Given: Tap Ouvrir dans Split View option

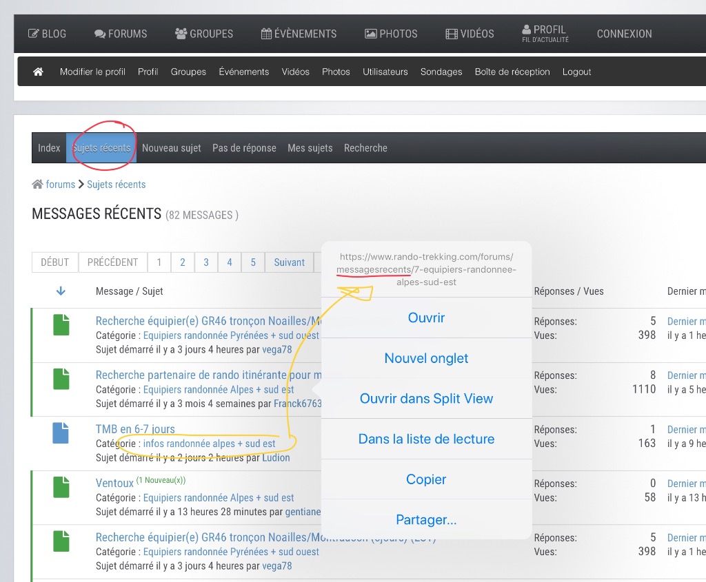Looking at the screenshot, I should click(x=426, y=399).
